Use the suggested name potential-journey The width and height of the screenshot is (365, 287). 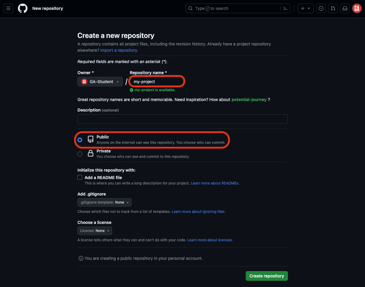249,99
